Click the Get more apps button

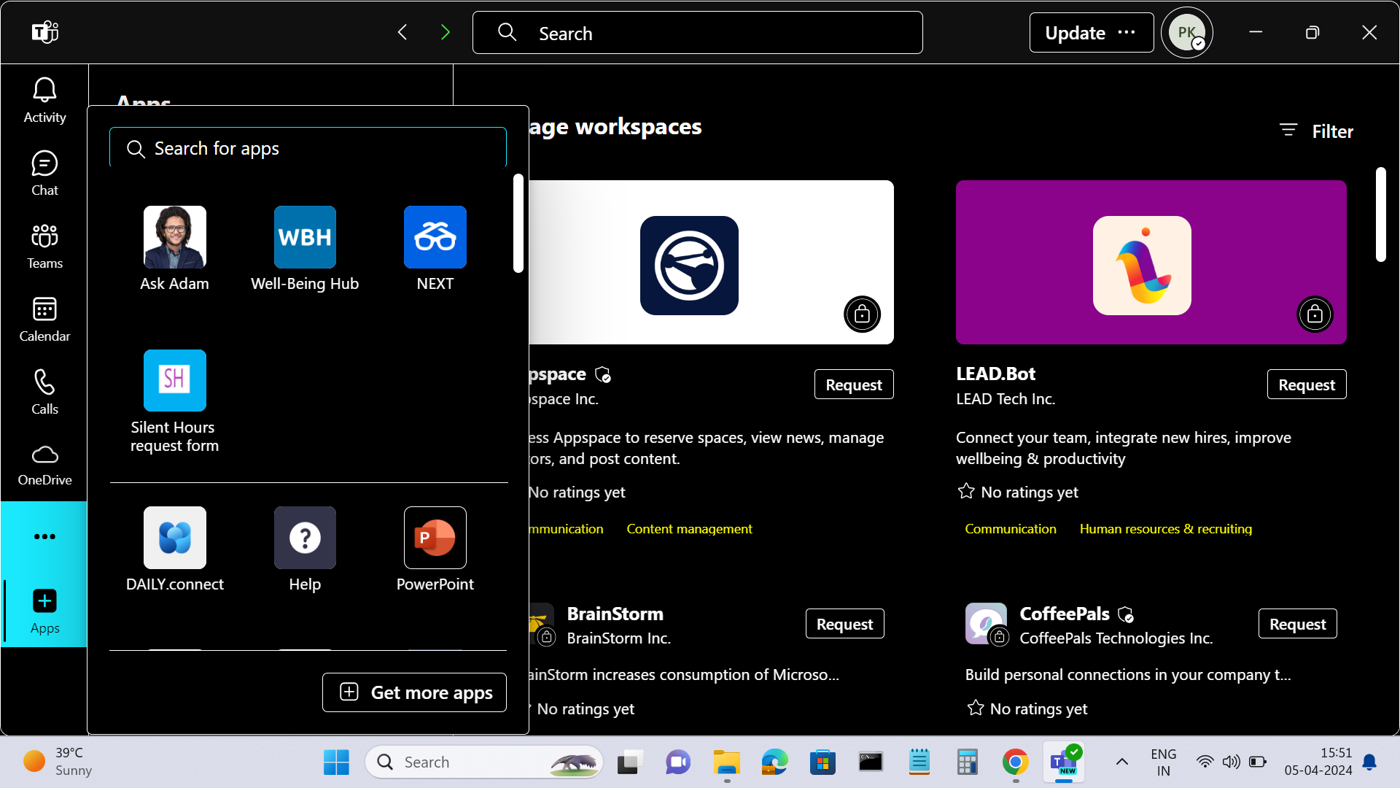[414, 692]
